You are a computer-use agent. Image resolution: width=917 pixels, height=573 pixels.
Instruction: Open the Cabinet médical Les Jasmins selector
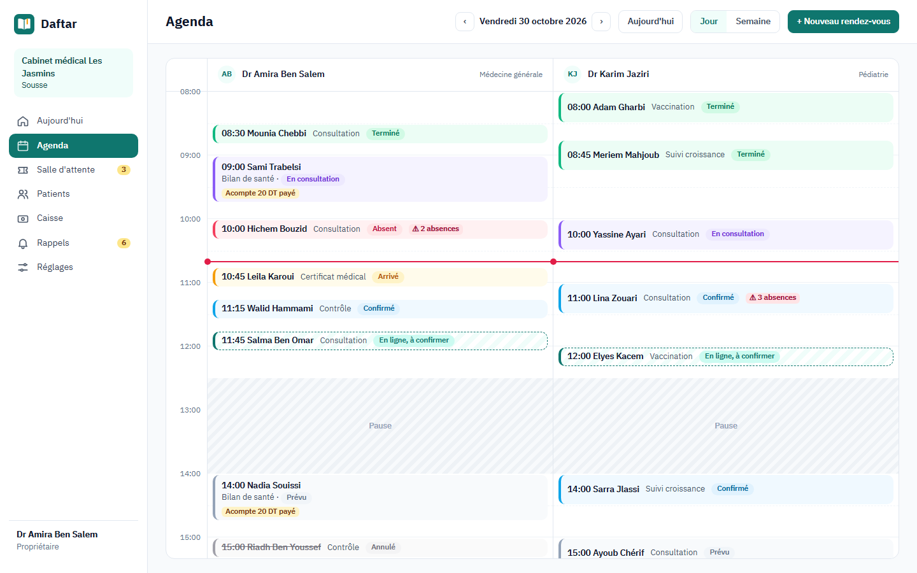(74, 73)
